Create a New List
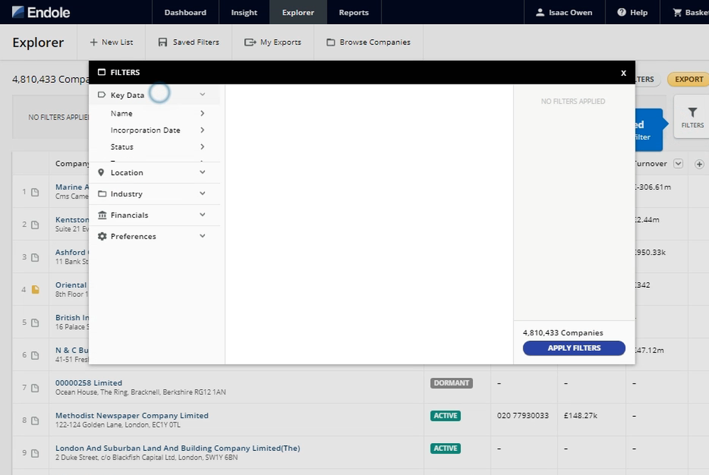This screenshot has width=709, height=475. click(111, 42)
